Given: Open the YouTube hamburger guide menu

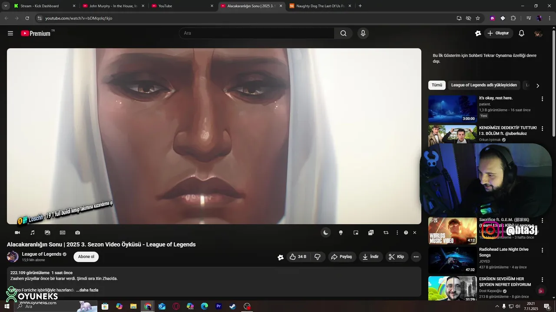Looking at the screenshot, I should [10, 33].
